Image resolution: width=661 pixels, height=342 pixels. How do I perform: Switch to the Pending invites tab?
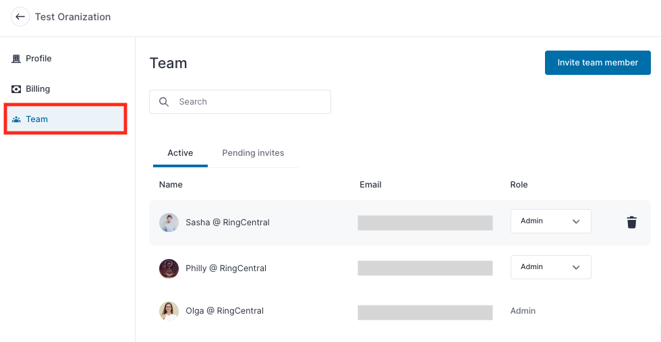(x=253, y=153)
